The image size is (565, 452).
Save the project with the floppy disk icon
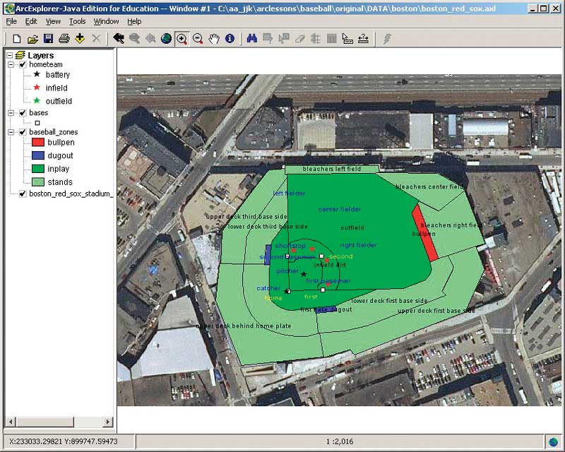point(48,39)
